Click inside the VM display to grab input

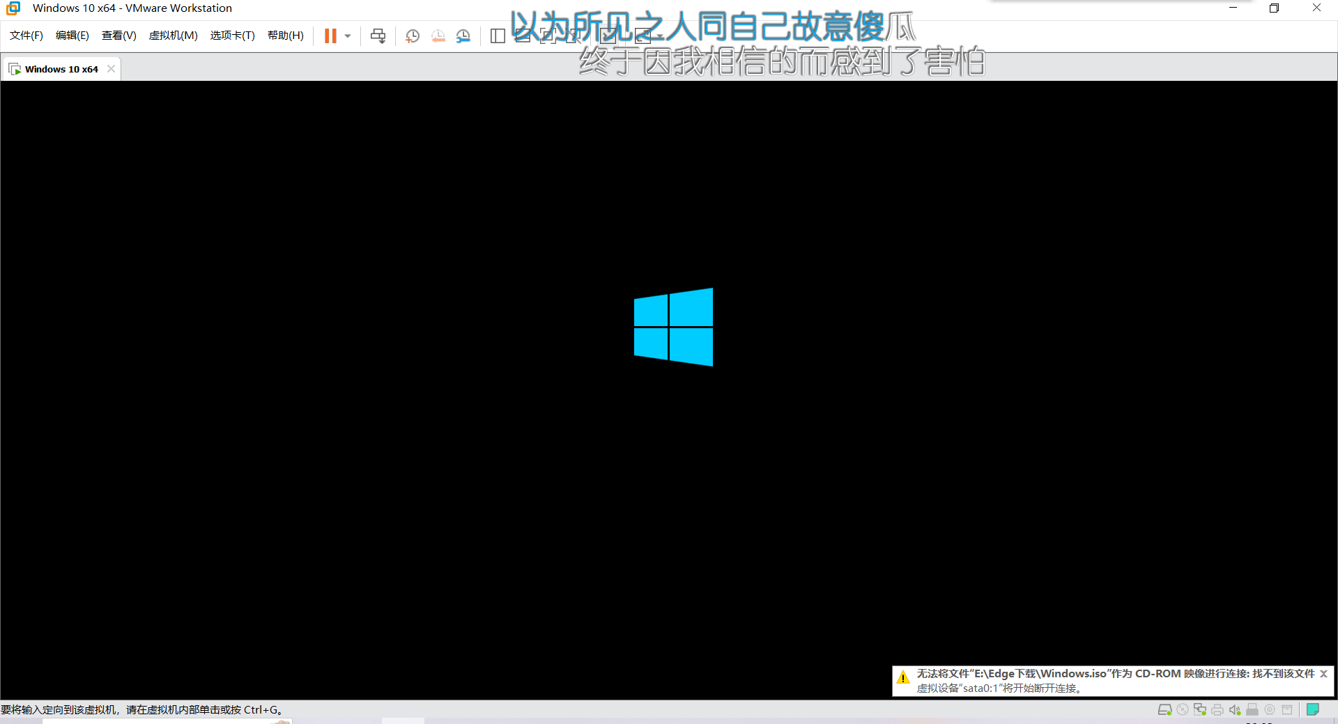coord(669,390)
